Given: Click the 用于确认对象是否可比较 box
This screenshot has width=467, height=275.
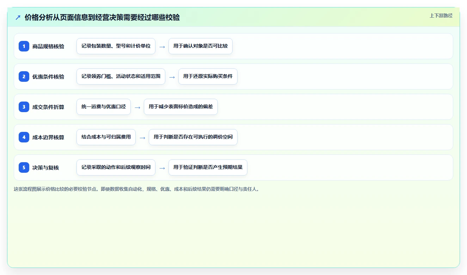Looking at the screenshot, I should (x=201, y=46).
